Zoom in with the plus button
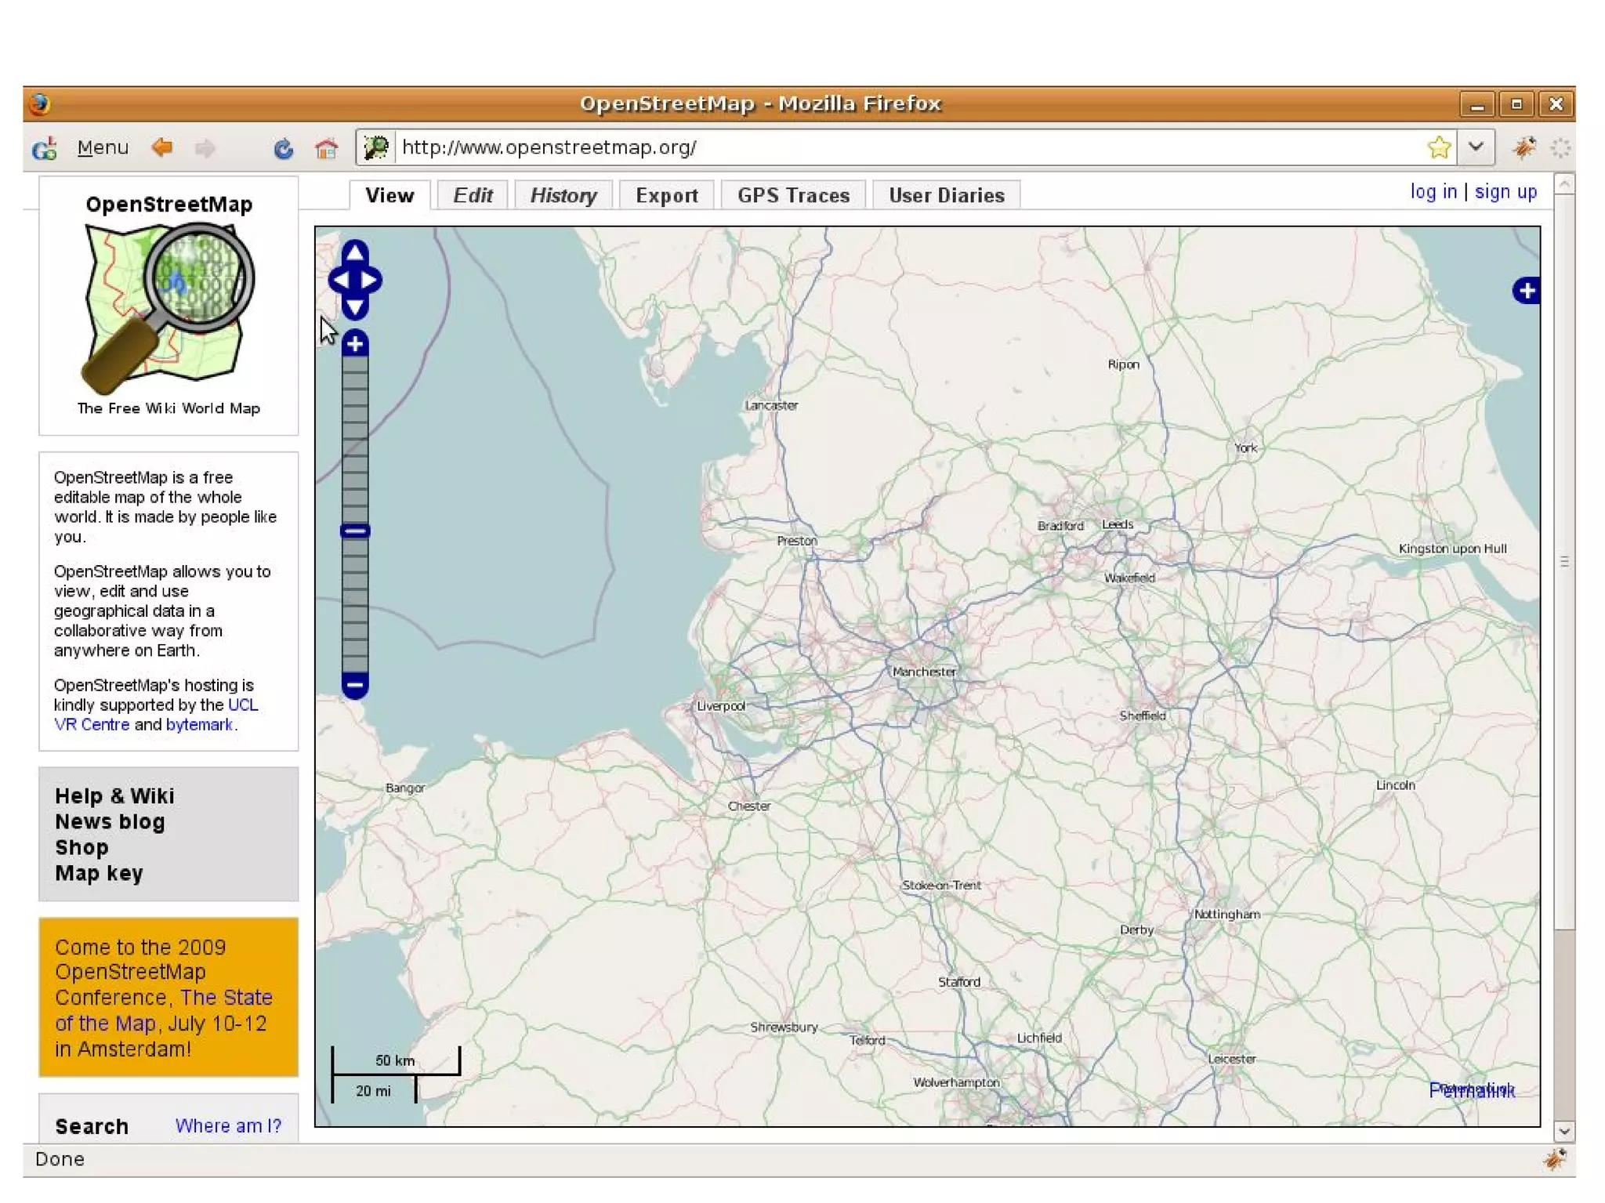Viewport: 1605px width, 1203px height. click(x=355, y=343)
